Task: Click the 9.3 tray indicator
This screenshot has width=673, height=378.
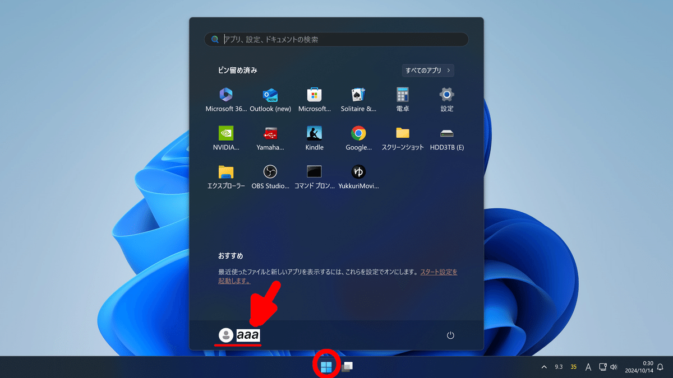Action: [x=559, y=367]
